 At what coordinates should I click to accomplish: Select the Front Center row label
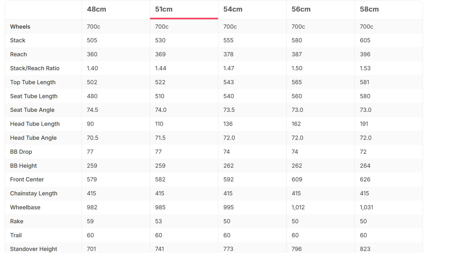click(27, 179)
